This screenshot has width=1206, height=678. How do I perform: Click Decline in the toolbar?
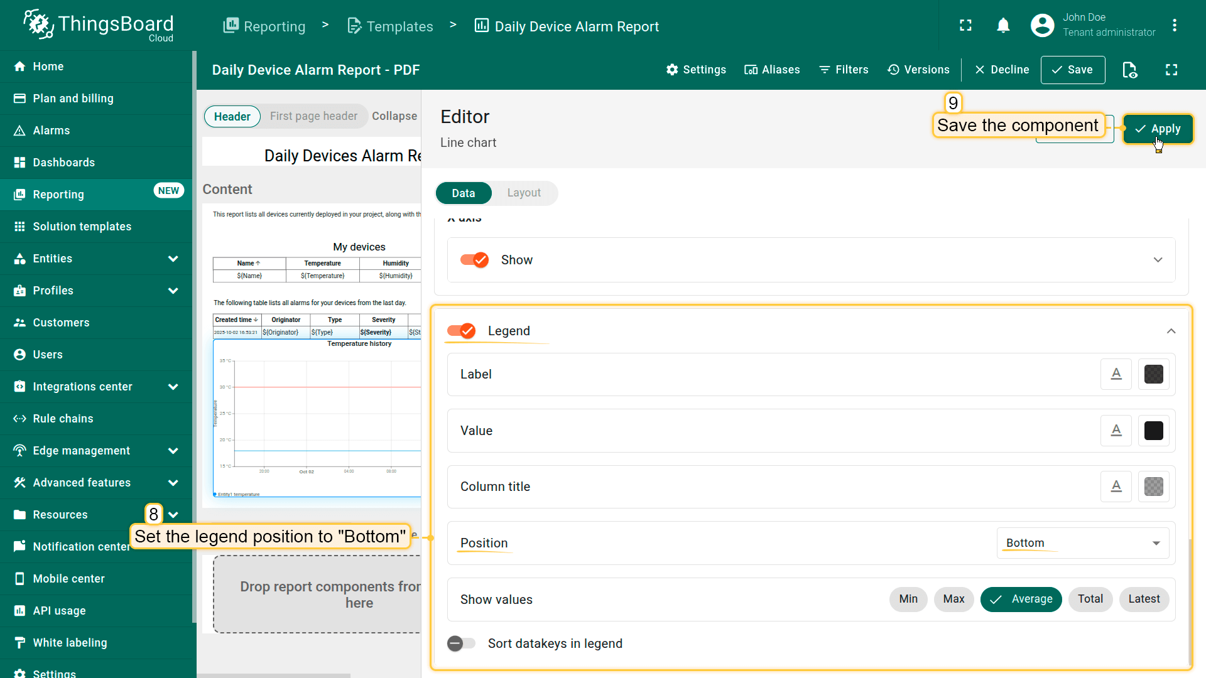(1002, 70)
